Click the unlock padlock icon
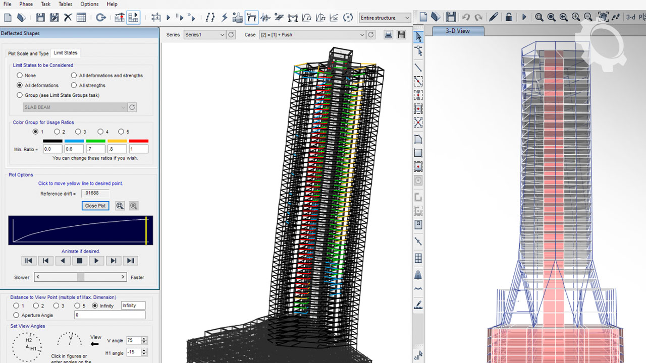Image resolution: width=646 pixels, height=363 pixels. pyautogui.click(x=509, y=17)
